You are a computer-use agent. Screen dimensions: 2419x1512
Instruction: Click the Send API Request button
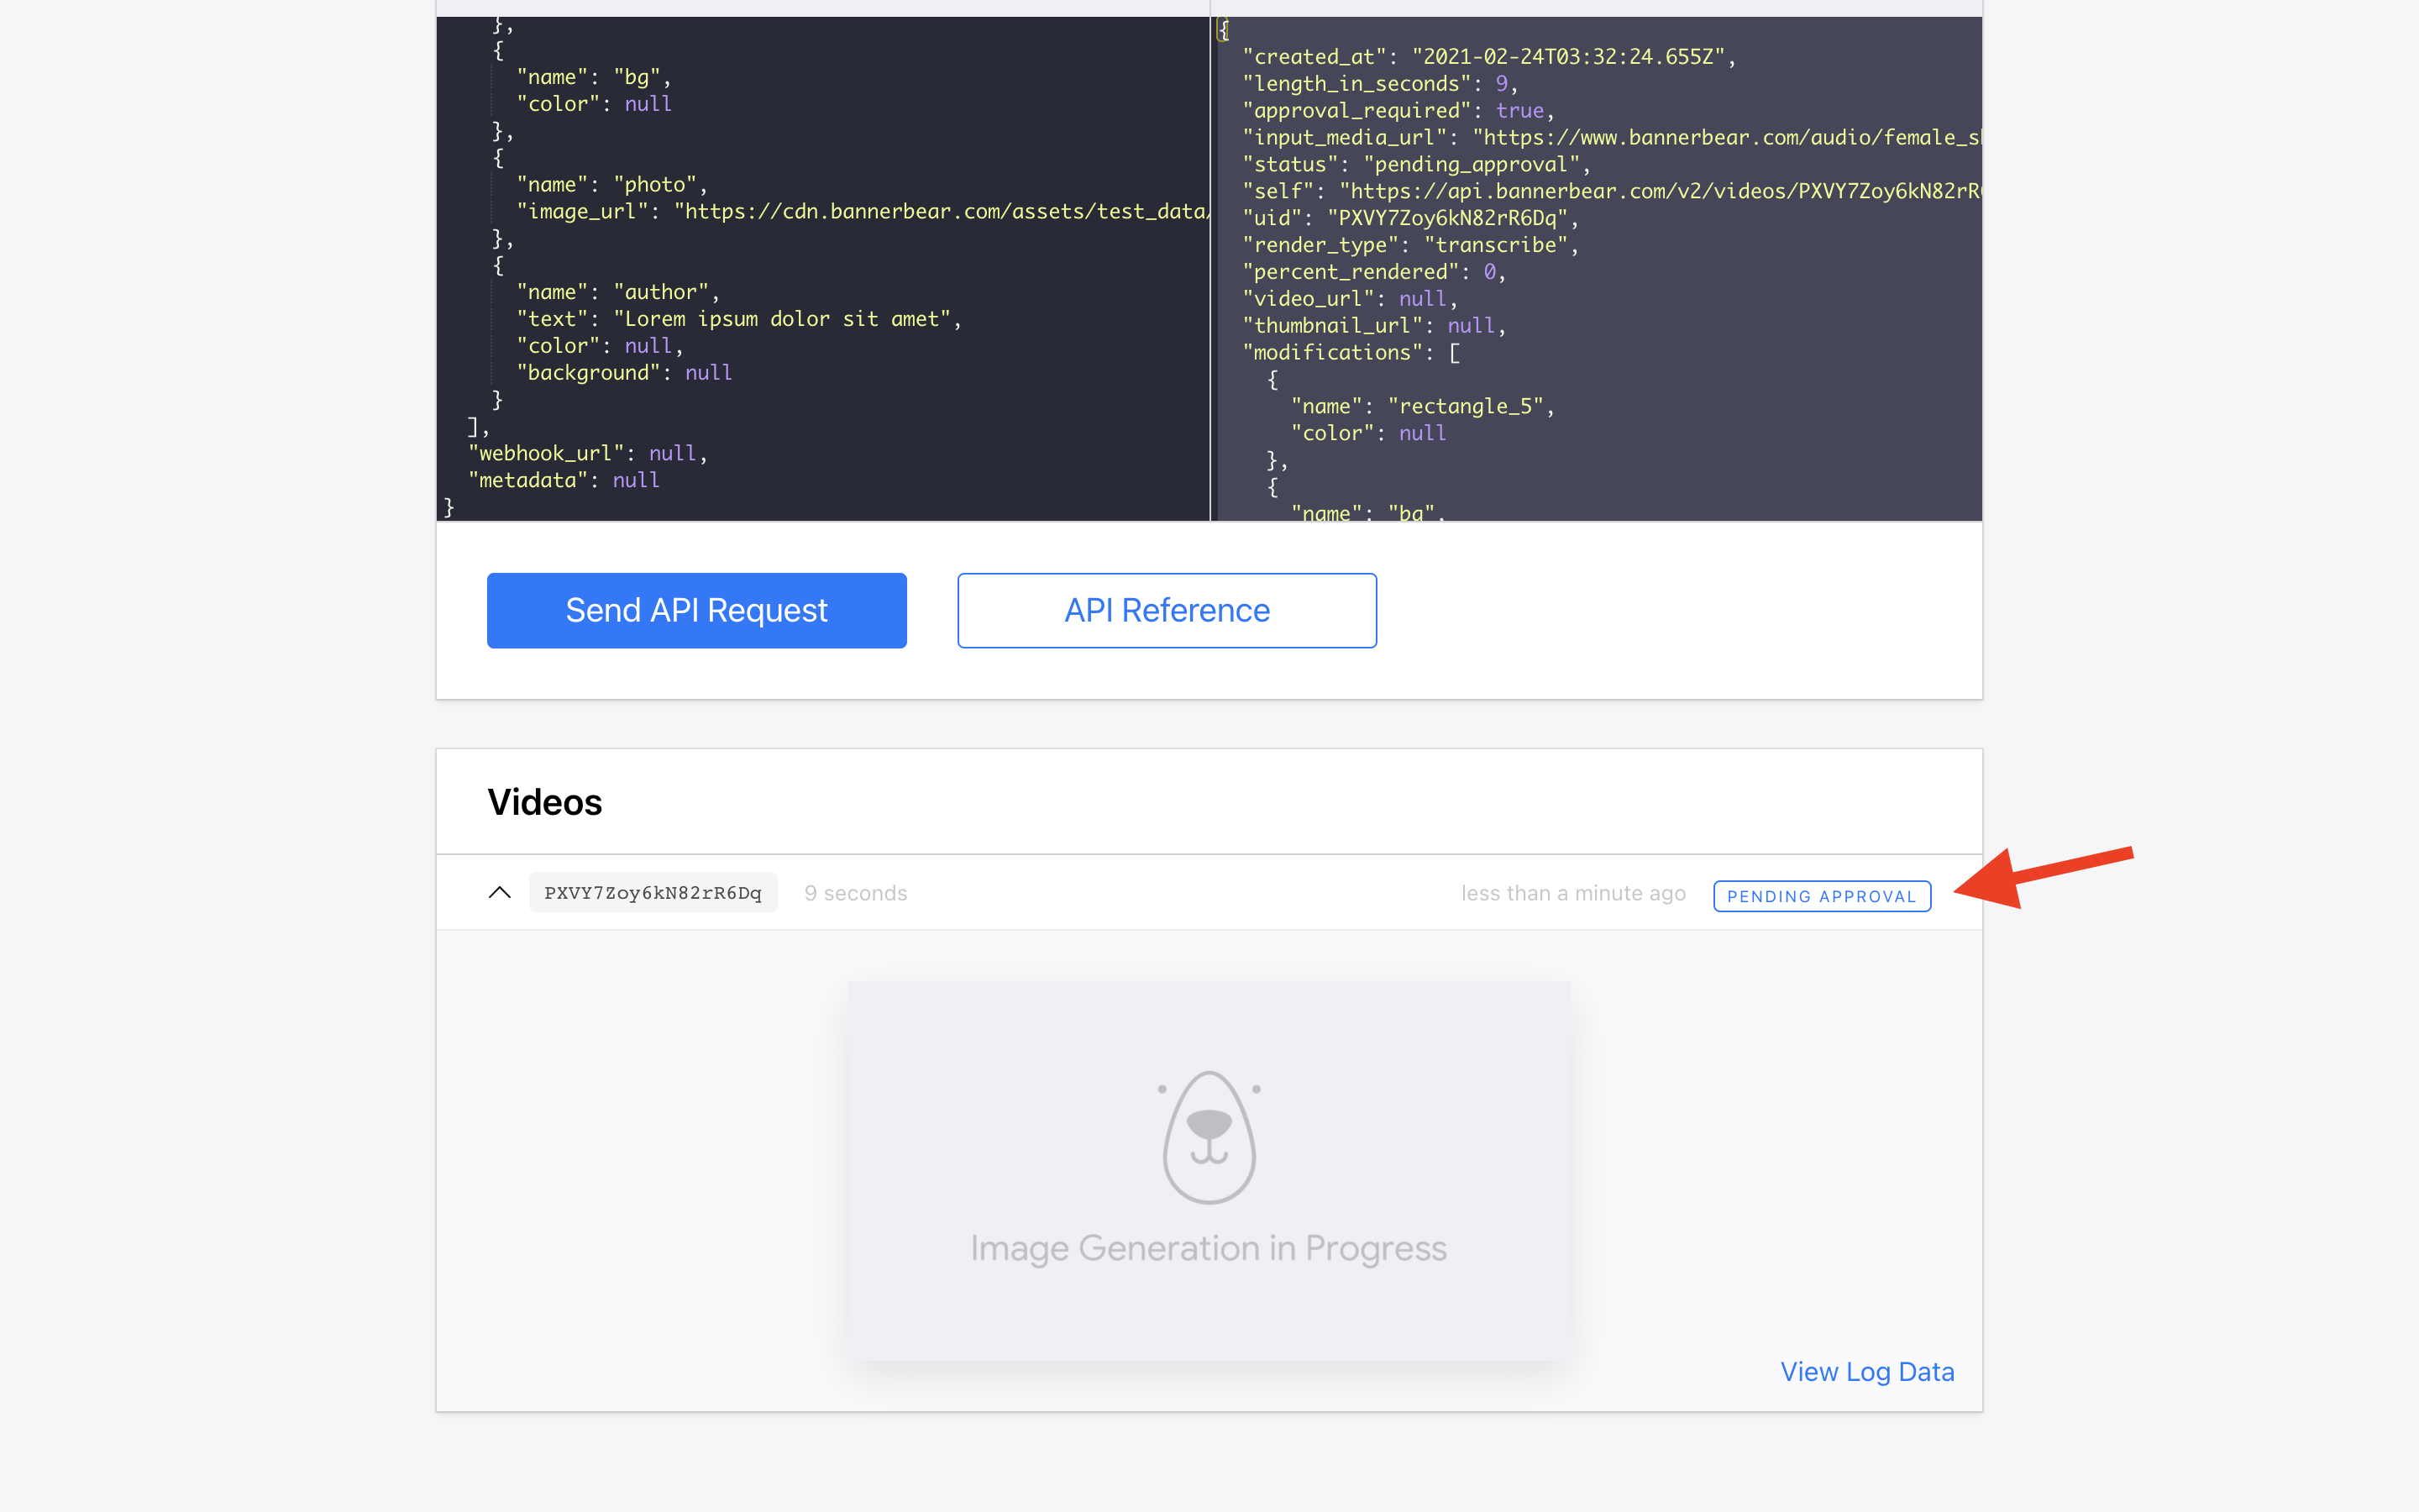pyautogui.click(x=695, y=610)
